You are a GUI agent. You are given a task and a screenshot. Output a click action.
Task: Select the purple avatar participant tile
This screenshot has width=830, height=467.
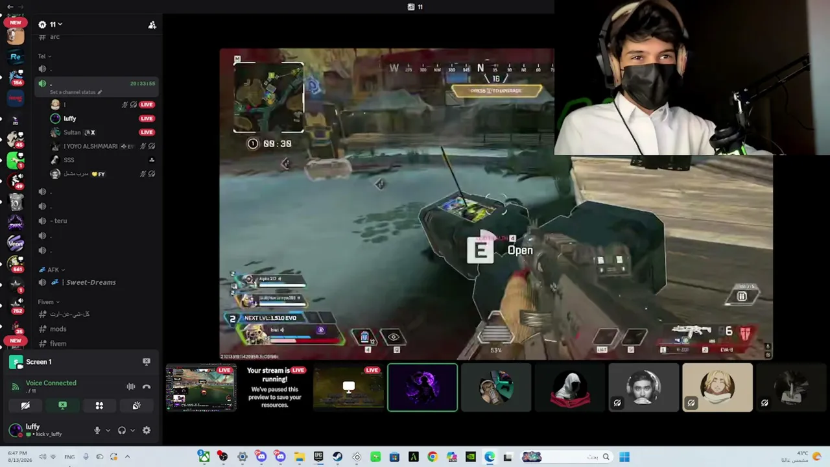pyautogui.click(x=422, y=388)
